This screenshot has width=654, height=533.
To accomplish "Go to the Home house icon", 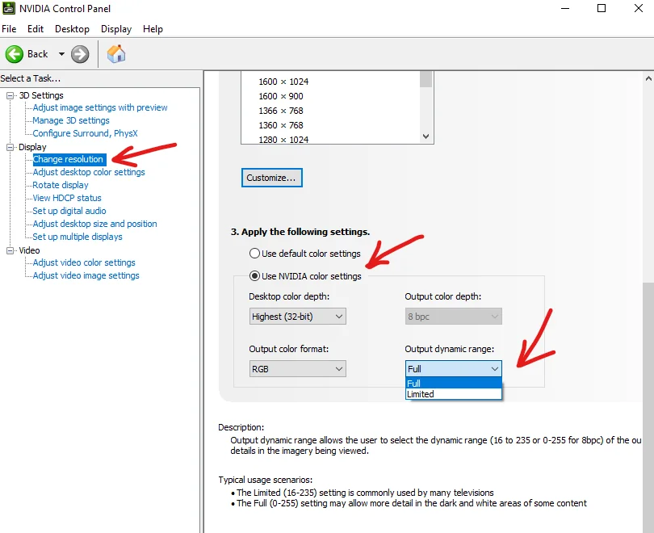I will [x=116, y=54].
